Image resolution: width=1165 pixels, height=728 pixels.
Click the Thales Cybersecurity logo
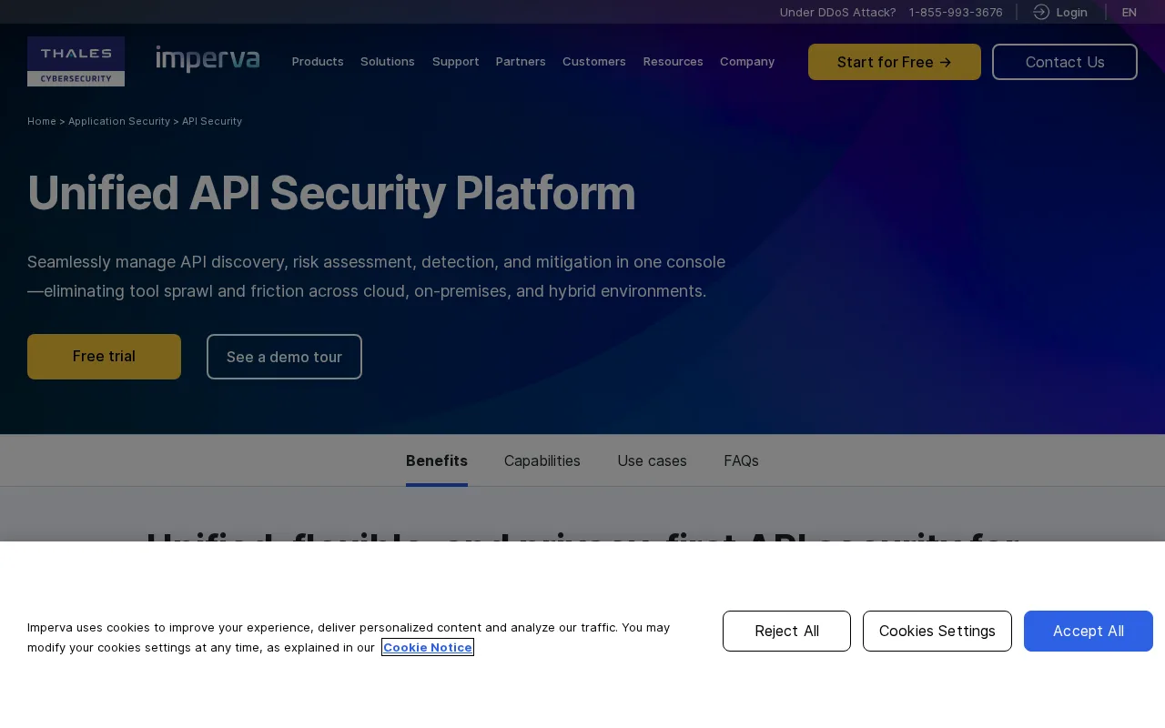tap(76, 61)
